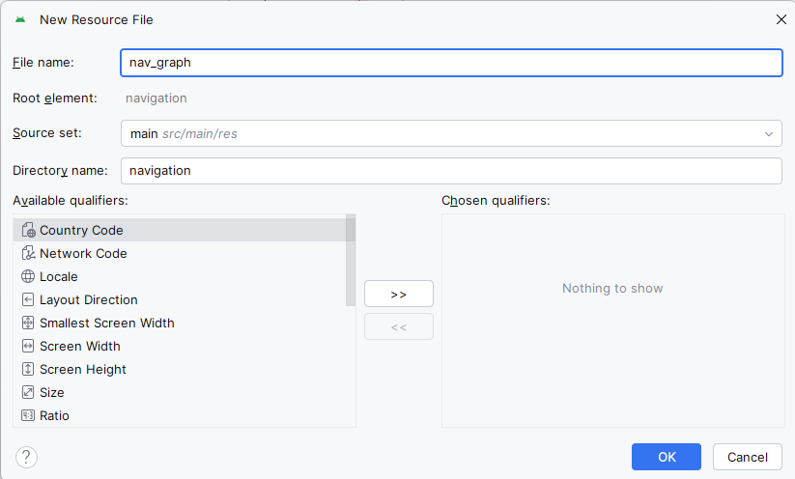Click the Screen Width qualifier icon
This screenshot has width=795, height=479.
click(28, 346)
